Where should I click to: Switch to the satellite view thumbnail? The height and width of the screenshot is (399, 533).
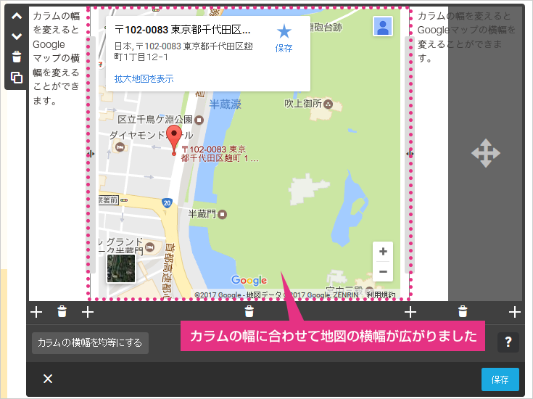pyautogui.click(x=121, y=268)
